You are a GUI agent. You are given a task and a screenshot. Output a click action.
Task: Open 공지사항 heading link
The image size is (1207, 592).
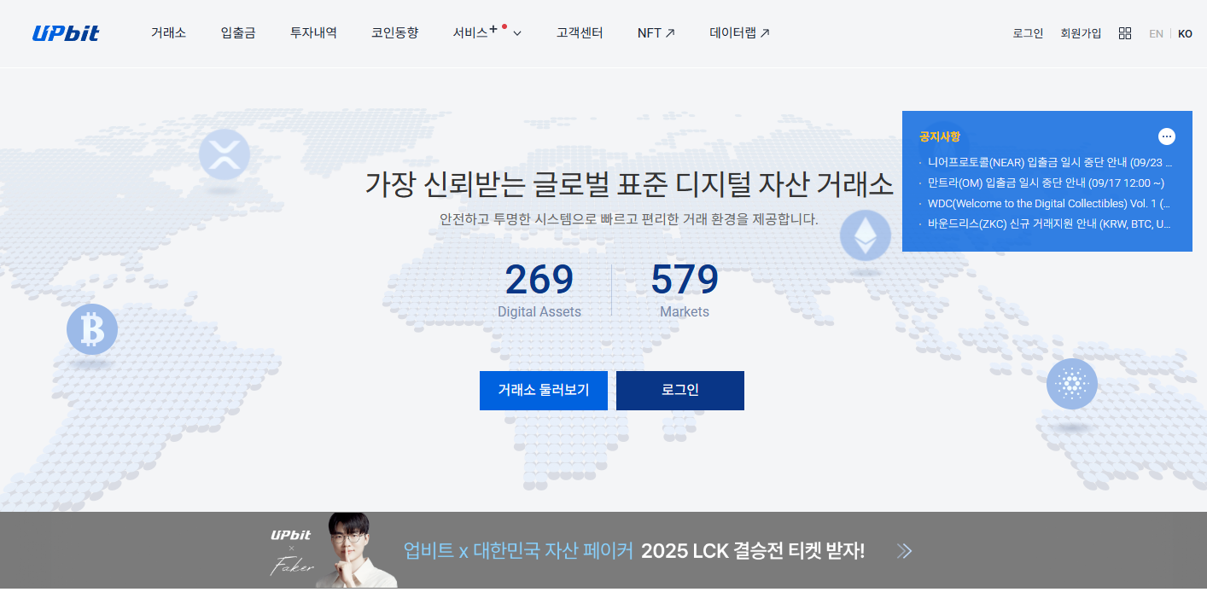(940, 136)
